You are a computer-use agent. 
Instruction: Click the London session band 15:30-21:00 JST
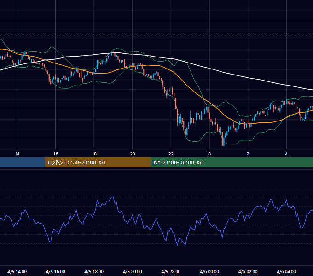coord(98,162)
